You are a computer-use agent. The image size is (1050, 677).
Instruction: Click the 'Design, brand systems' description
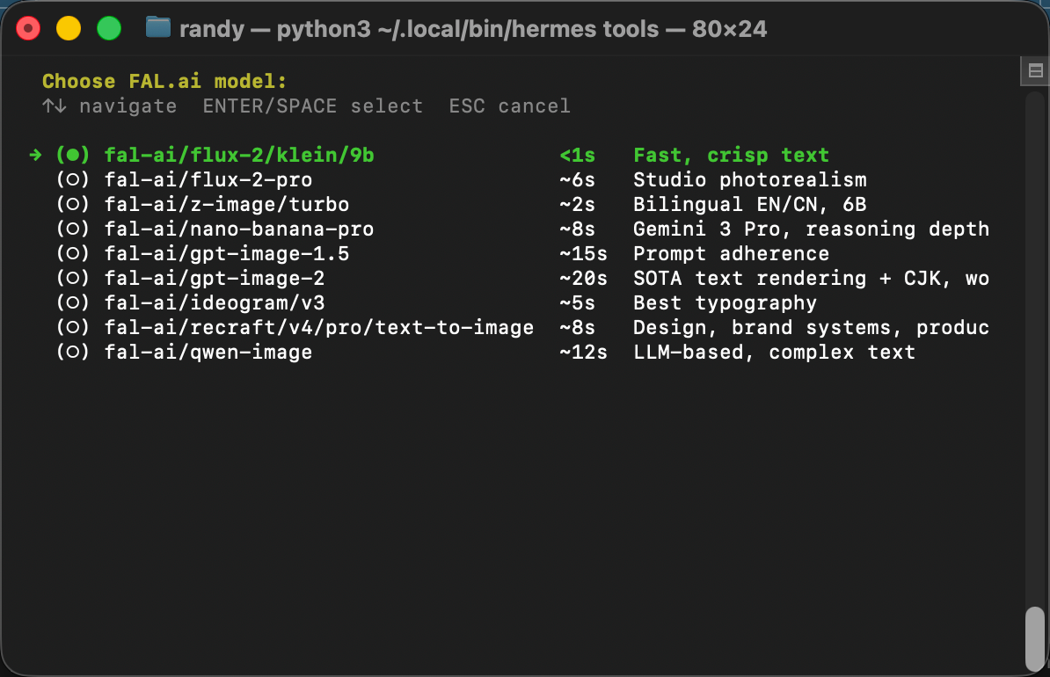762,327
